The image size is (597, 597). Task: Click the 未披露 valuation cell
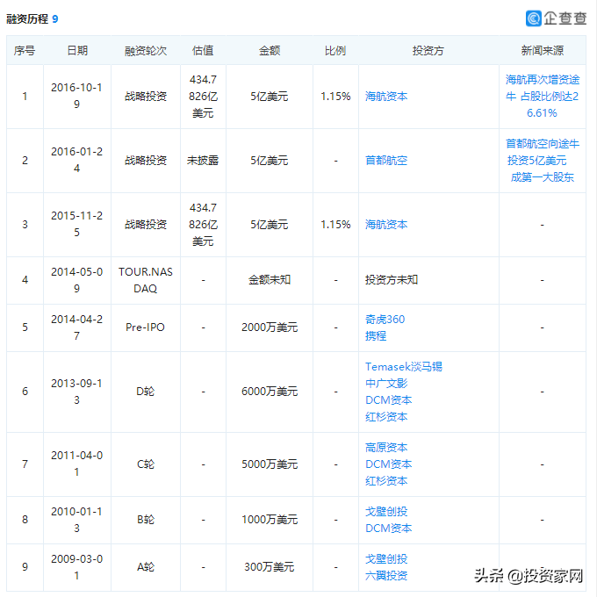point(203,161)
